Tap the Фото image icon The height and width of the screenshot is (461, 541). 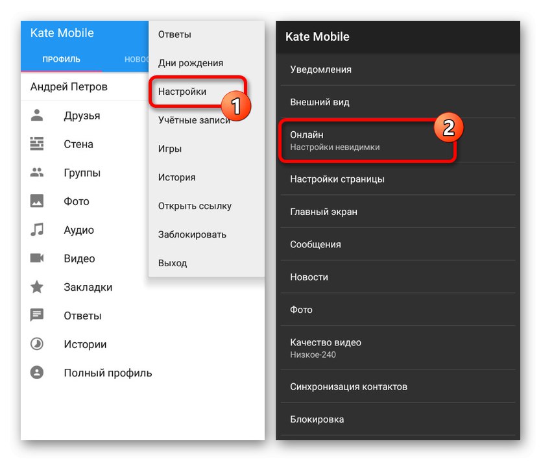(37, 201)
